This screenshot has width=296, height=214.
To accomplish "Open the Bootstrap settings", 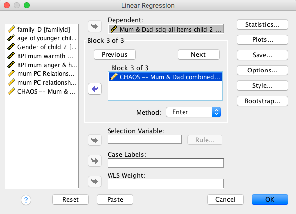I will click(x=262, y=101).
